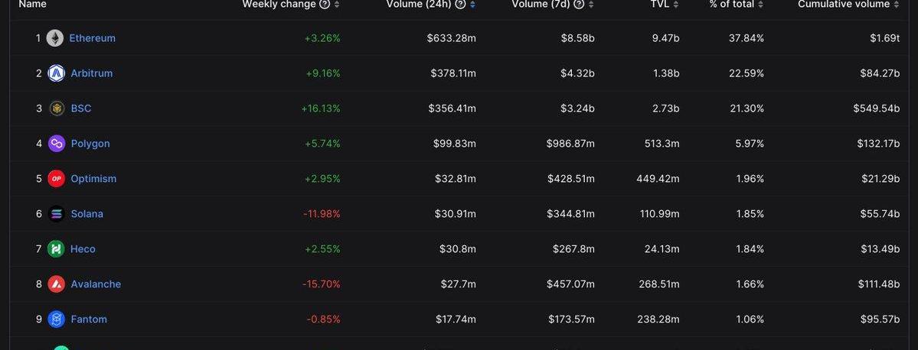The height and width of the screenshot is (350, 918).
Task: Click the Optimism chain logo icon
Action: click(57, 179)
